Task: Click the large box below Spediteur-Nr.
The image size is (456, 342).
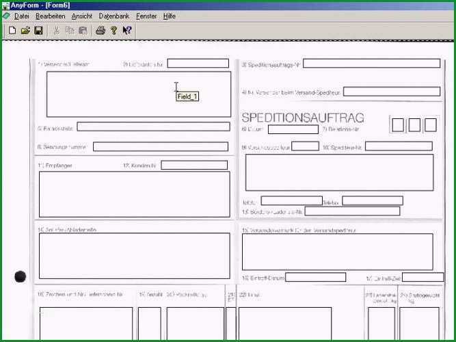Action: [339, 172]
